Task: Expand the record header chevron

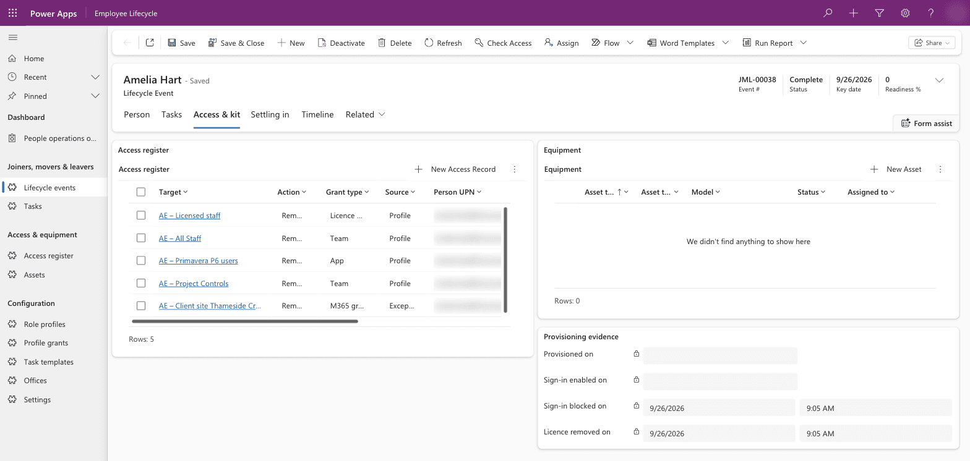Action: pos(939,80)
